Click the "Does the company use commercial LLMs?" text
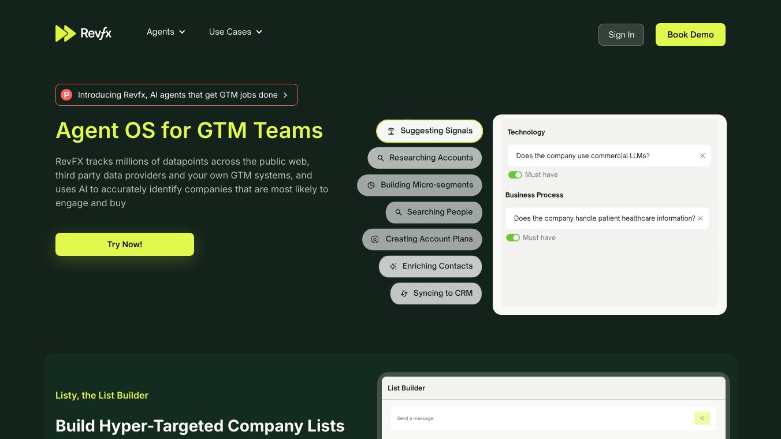Viewport: 781px width, 439px height. (x=583, y=156)
